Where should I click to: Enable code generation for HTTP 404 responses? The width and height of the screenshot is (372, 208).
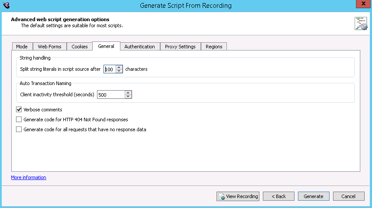click(19, 120)
